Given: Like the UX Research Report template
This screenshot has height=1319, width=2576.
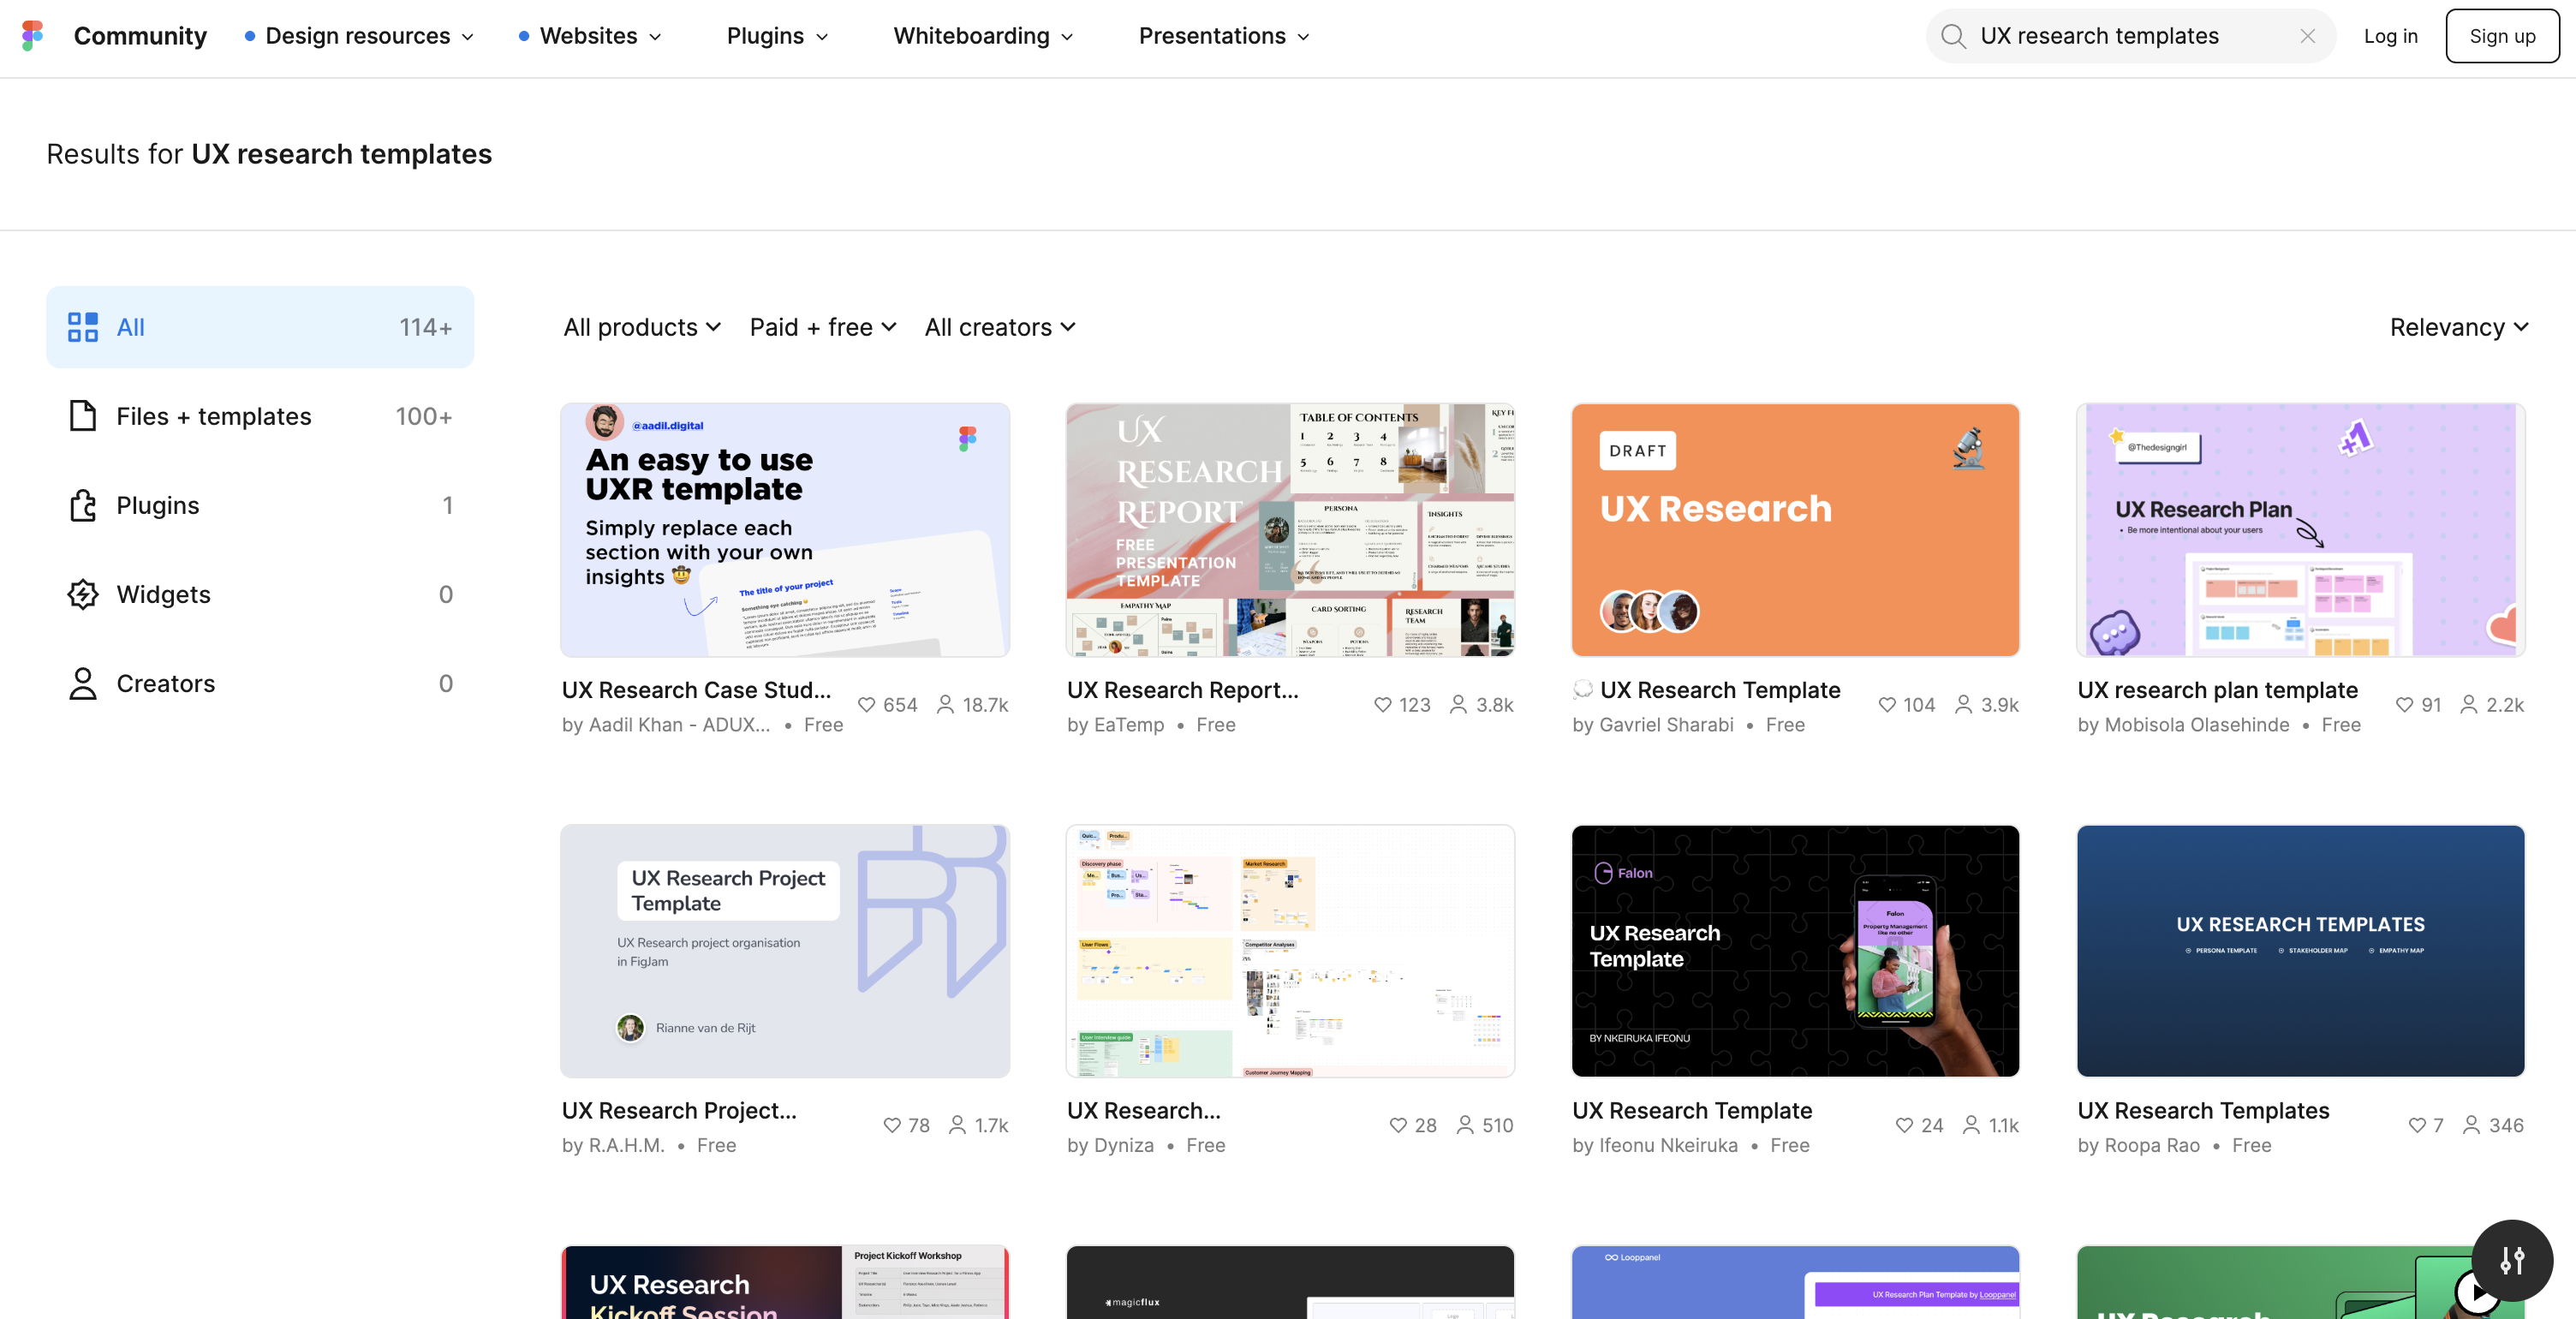Looking at the screenshot, I should click(x=1383, y=704).
